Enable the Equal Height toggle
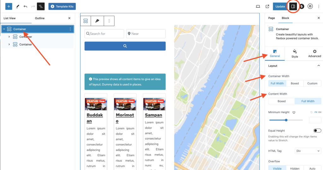The height and width of the screenshot is (170, 323). tap(317, 131)
